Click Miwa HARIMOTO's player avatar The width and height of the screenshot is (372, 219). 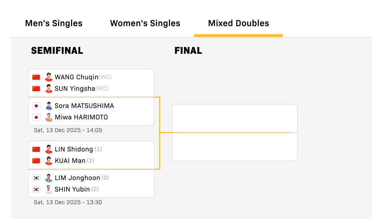(49, 117)
